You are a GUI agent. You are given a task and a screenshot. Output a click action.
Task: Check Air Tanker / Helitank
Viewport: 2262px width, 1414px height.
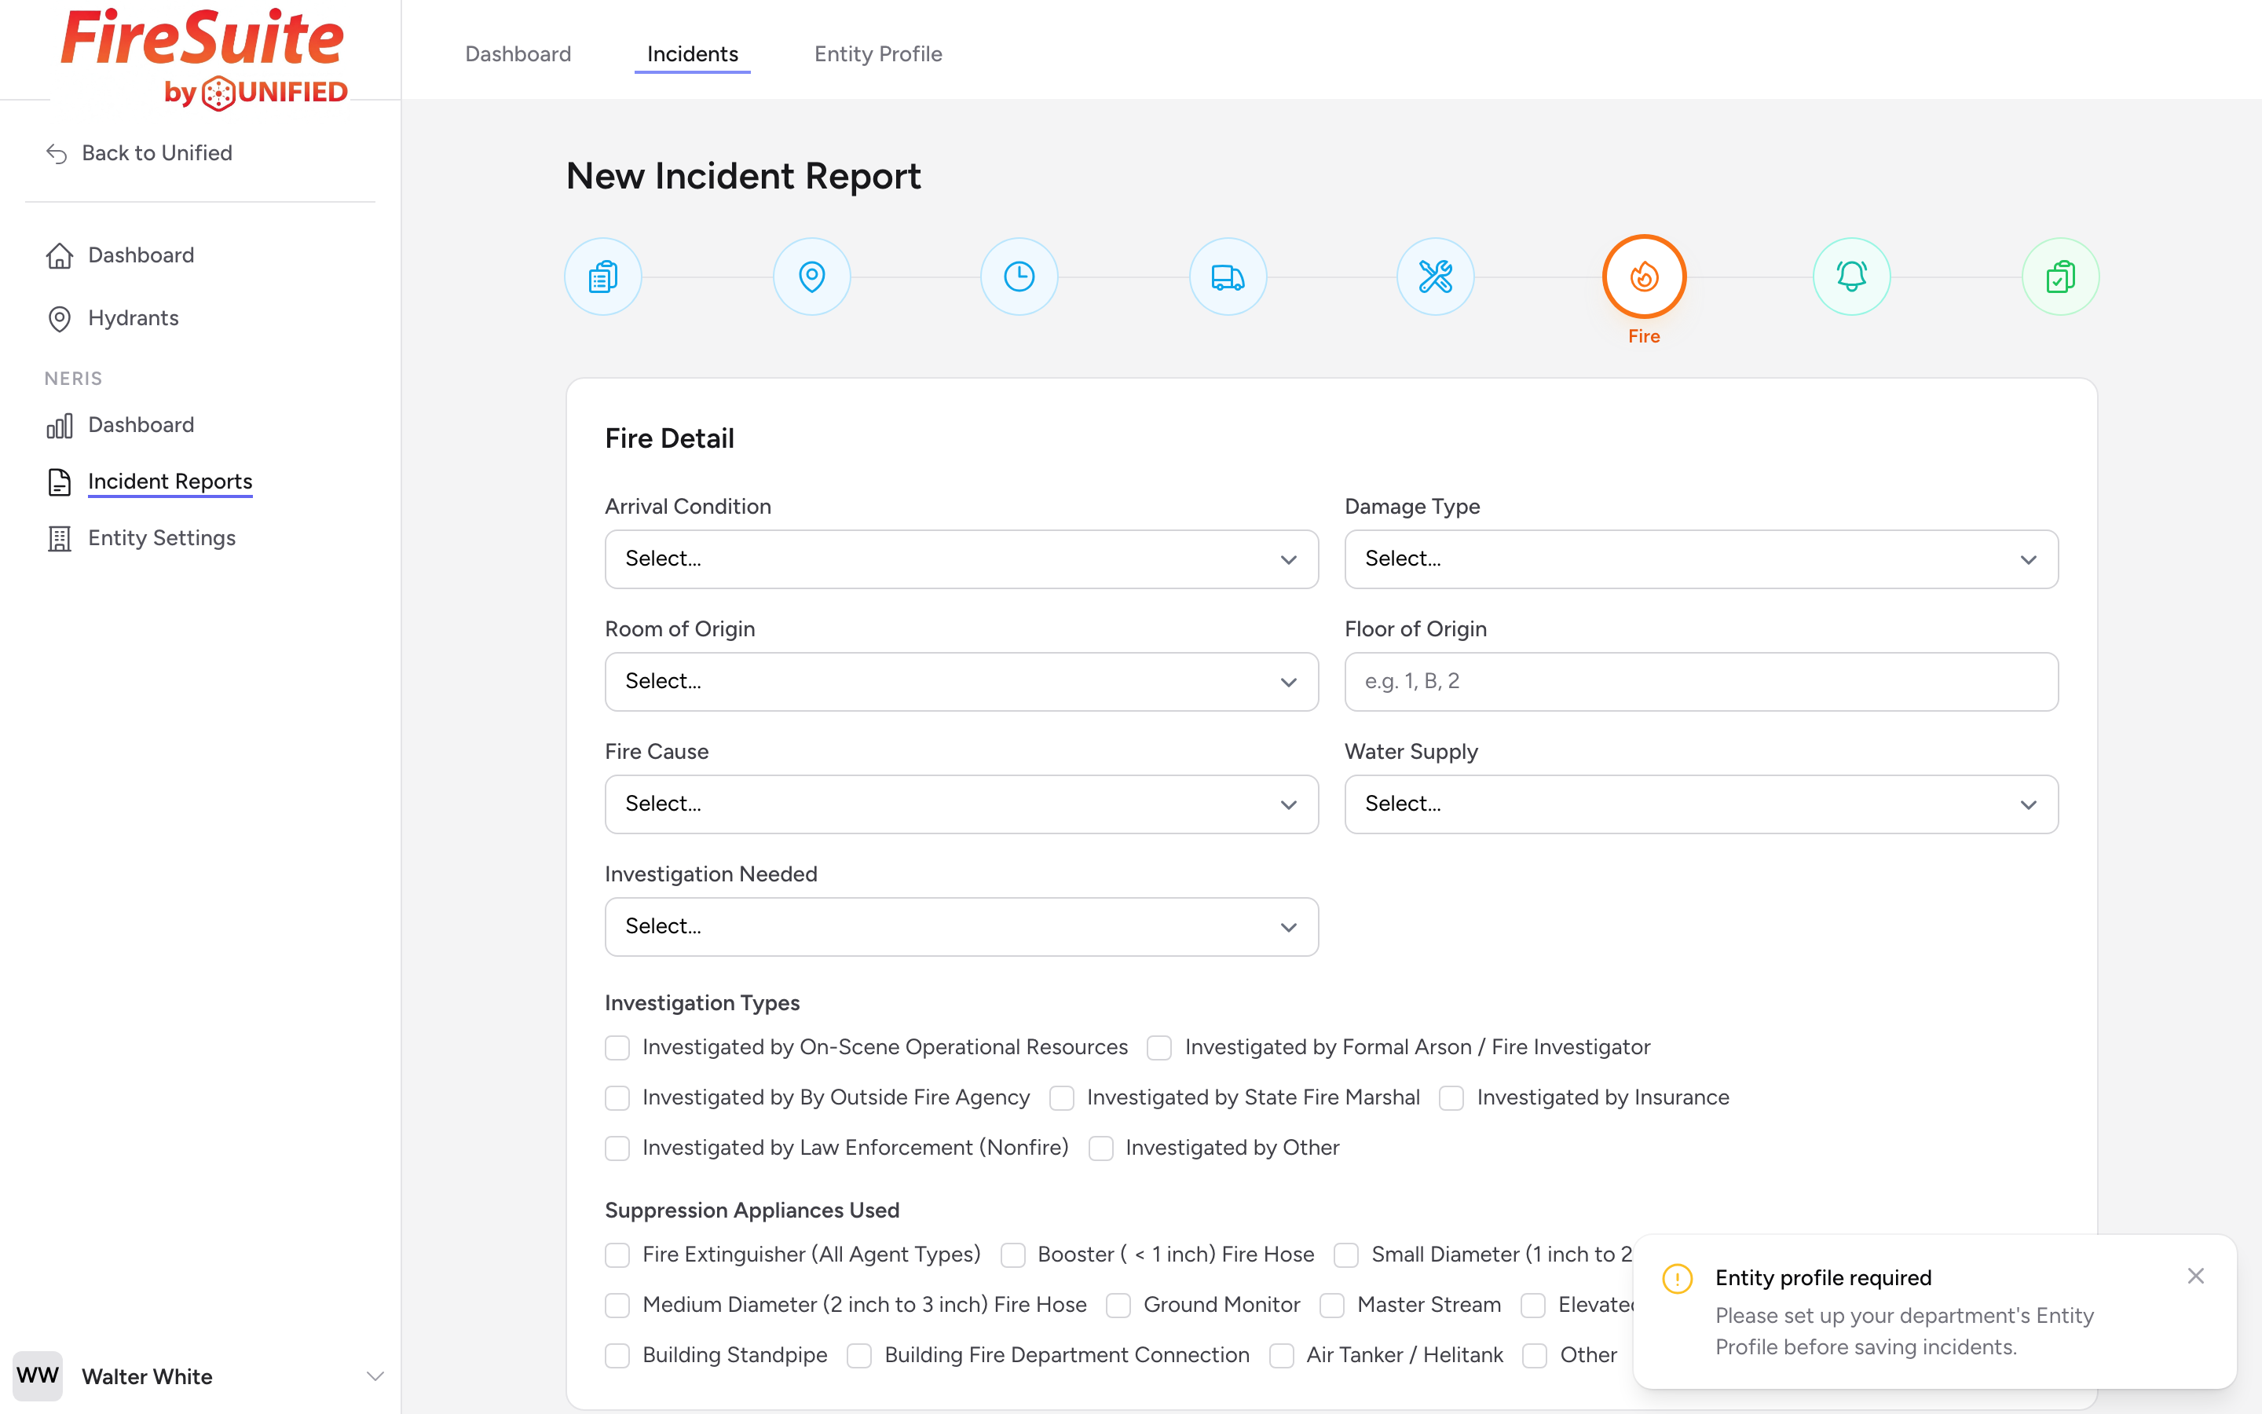point(1280,1356)
